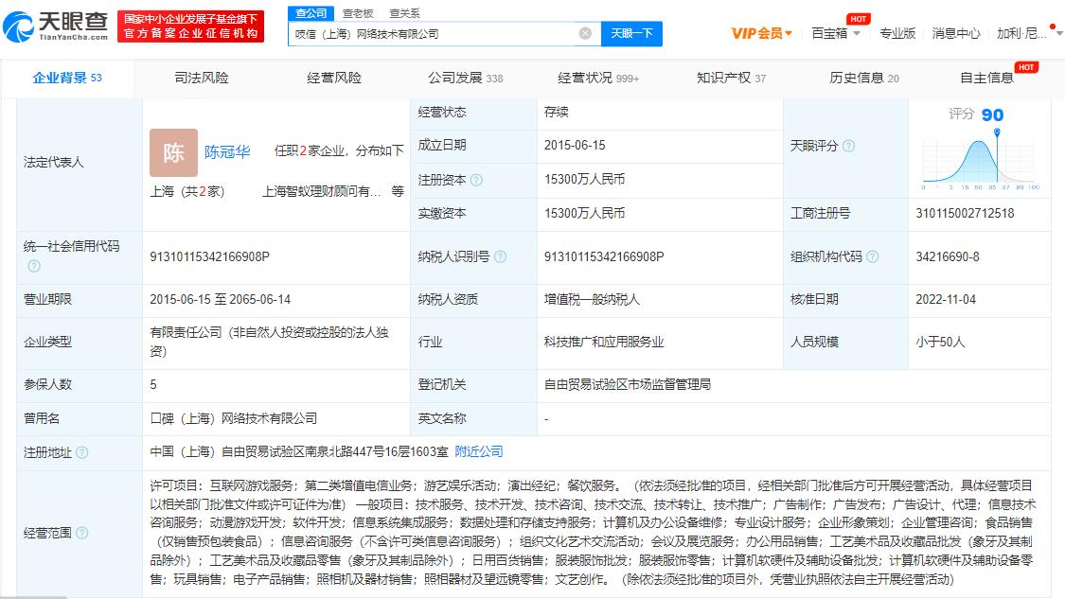Screen dimensions: 1065x599
Task: Click the business term 2015-06-15 至 2065-06-14
Action: point(220,299)
